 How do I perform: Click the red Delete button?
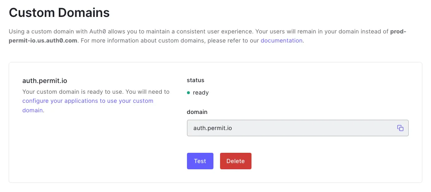[236, 161]
